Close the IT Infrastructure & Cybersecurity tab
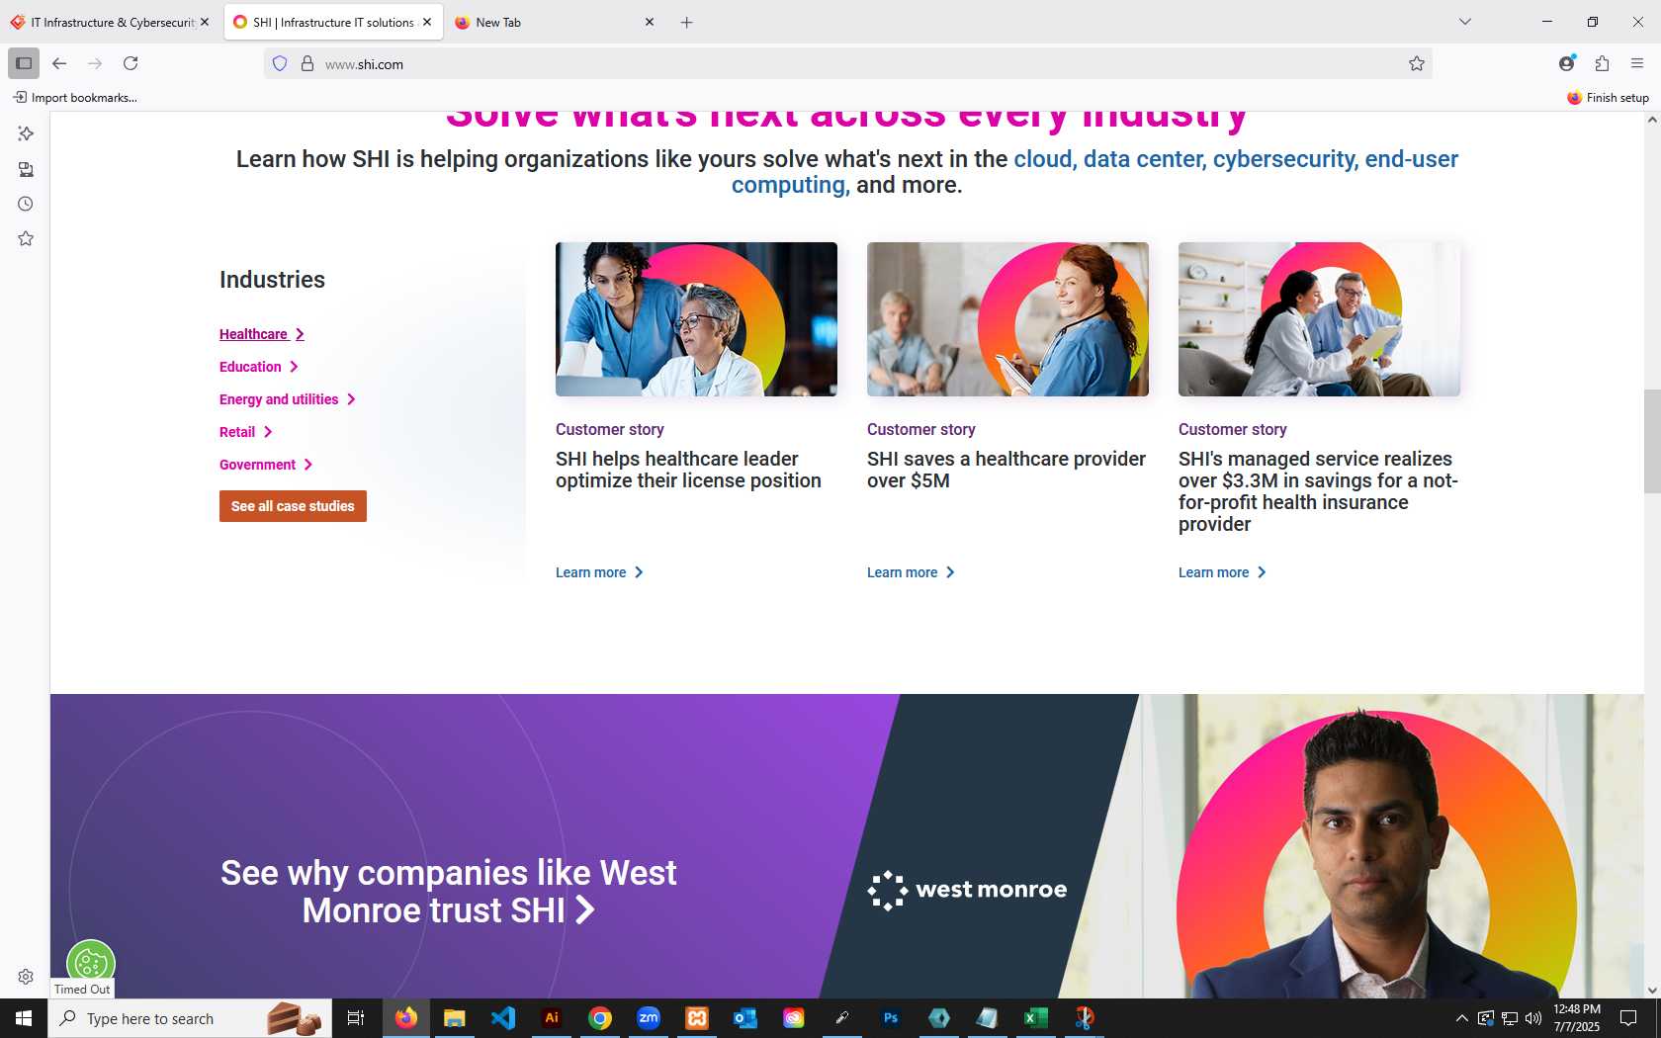Viewport: 1661px width, 1038px height. point(205,22)
